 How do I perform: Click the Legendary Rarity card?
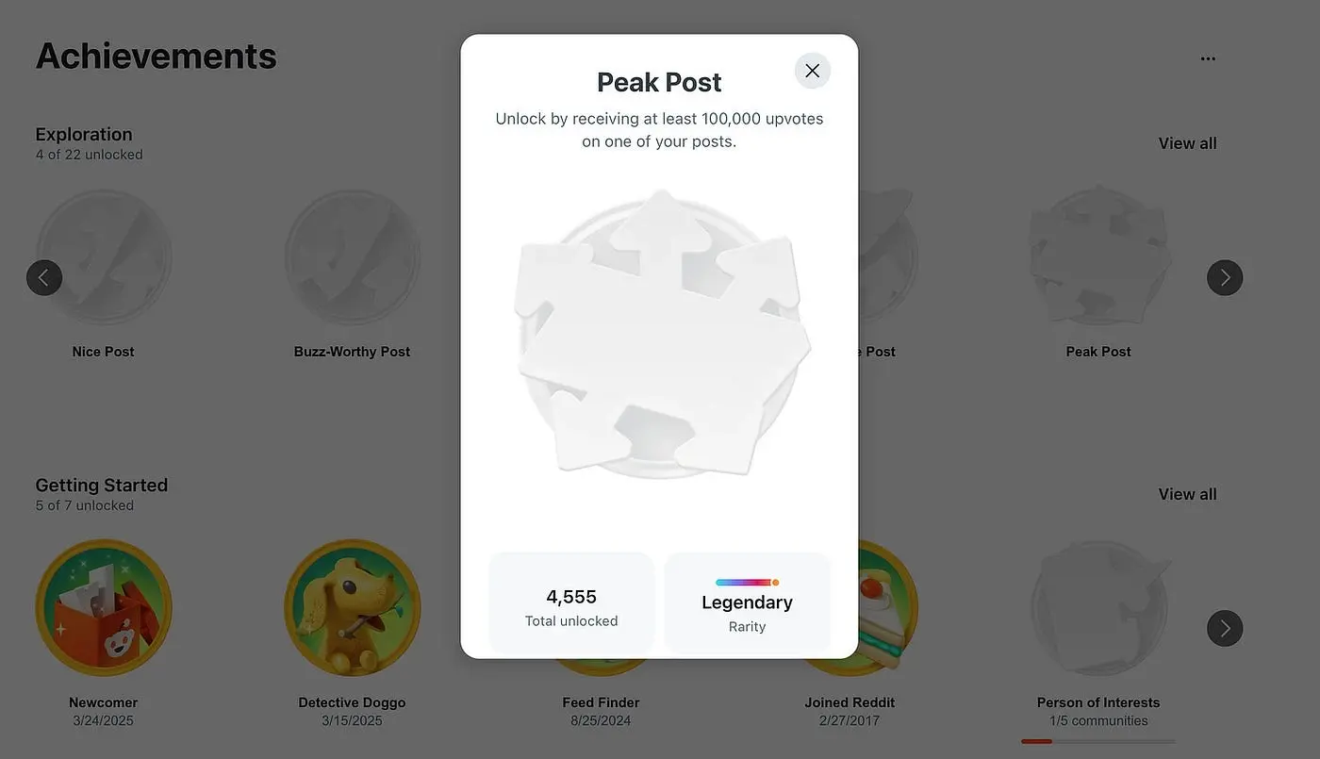tap(747, 605)
